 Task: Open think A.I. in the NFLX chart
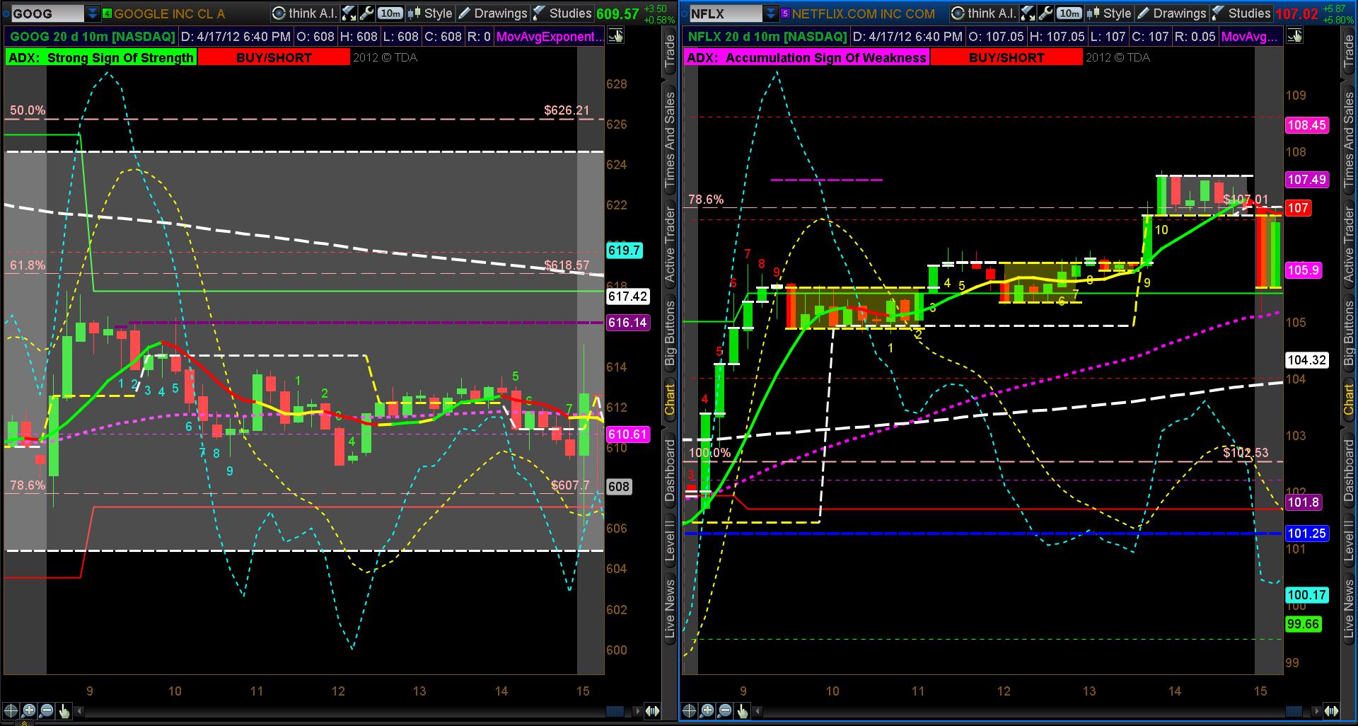pyautogui.click(x=983, y=13)
